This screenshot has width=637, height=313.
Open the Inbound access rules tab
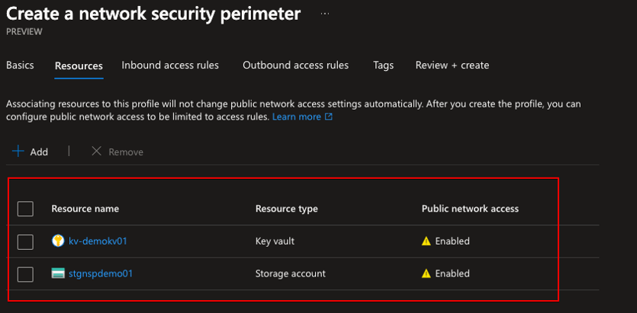pyautogui.click(x=170, y=65)
